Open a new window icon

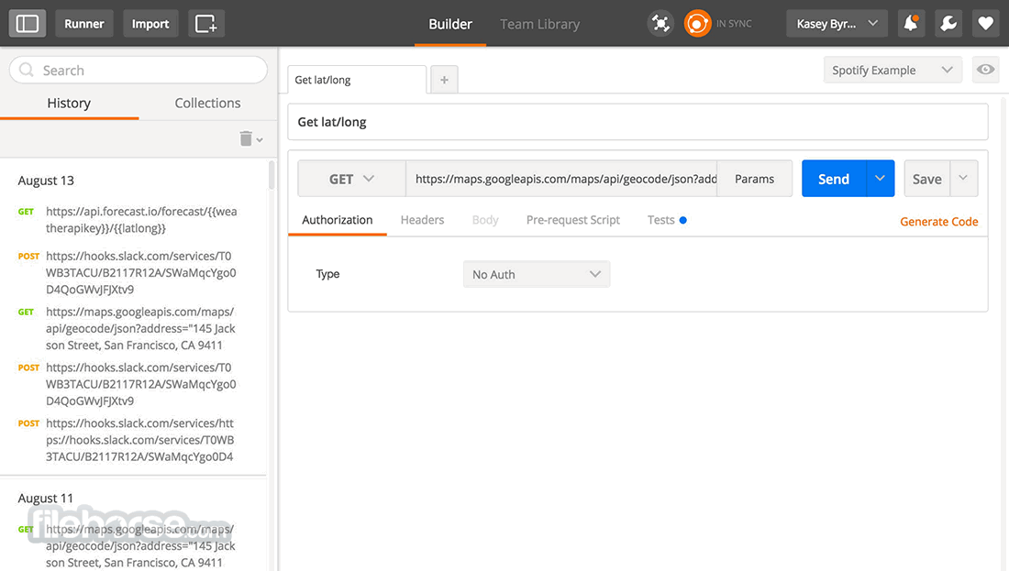206,24
